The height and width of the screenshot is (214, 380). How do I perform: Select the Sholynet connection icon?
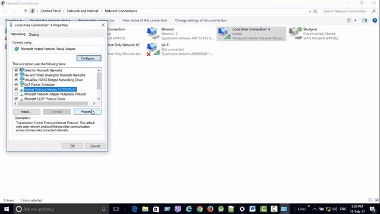click(x=295, y=33)
